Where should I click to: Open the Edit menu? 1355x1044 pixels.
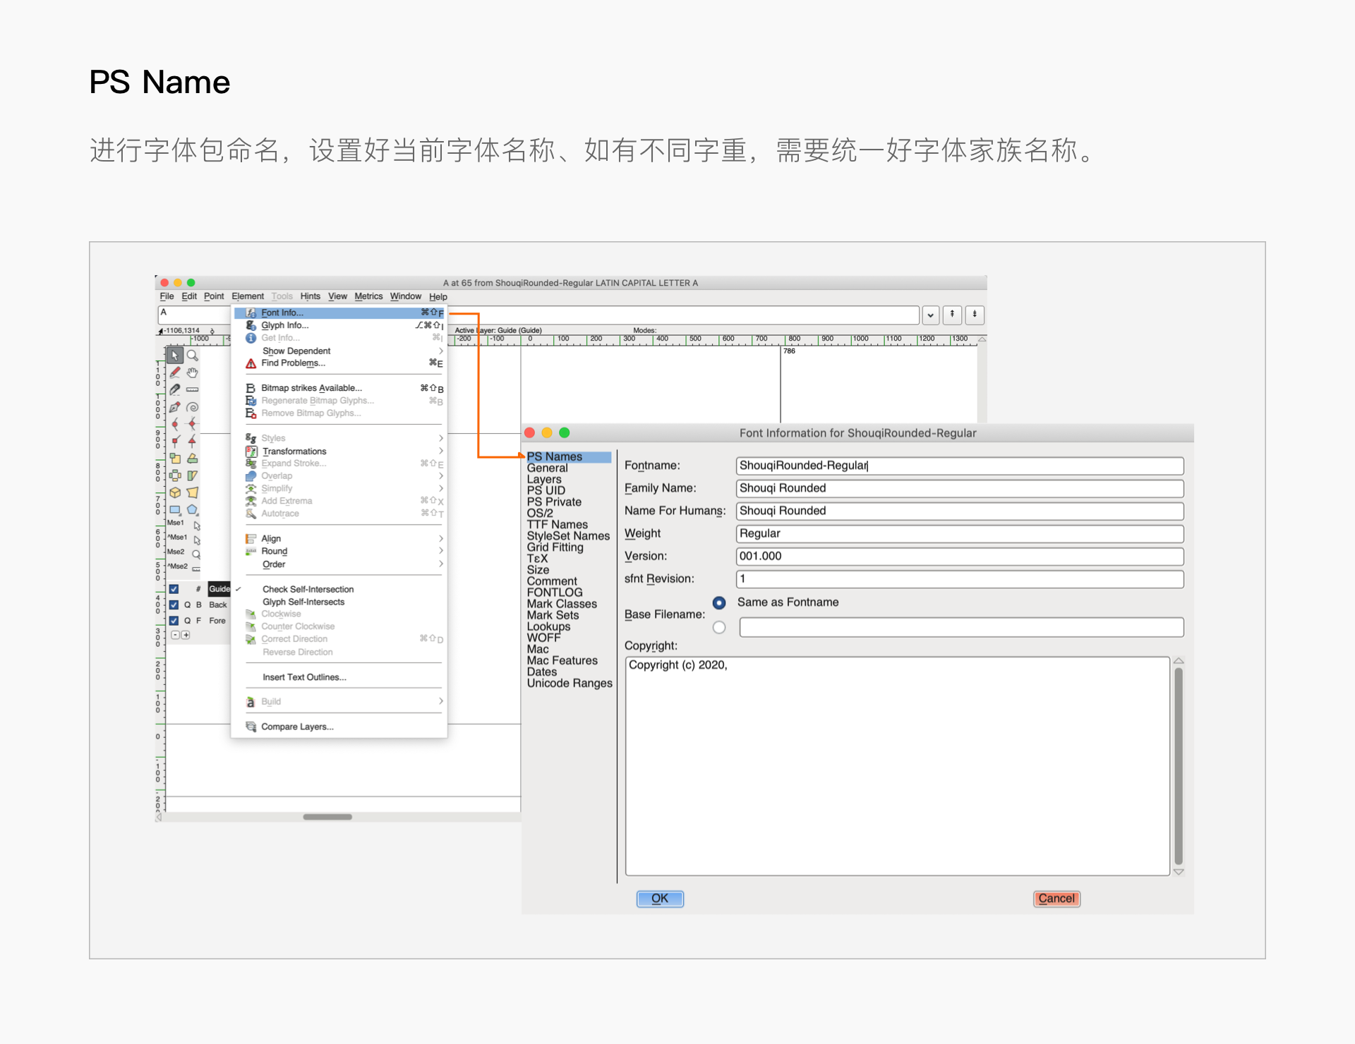(189, 296)
